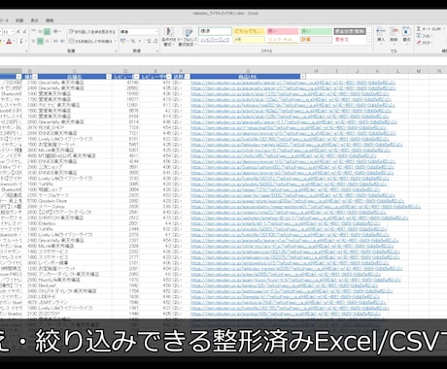Open number group dialog launcher
Image resolution: width=447 pixels, height=369 pixels.
point(157,50)
